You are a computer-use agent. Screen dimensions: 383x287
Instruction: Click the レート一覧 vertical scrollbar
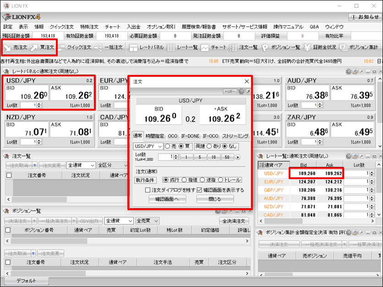[x=379, y=189]
